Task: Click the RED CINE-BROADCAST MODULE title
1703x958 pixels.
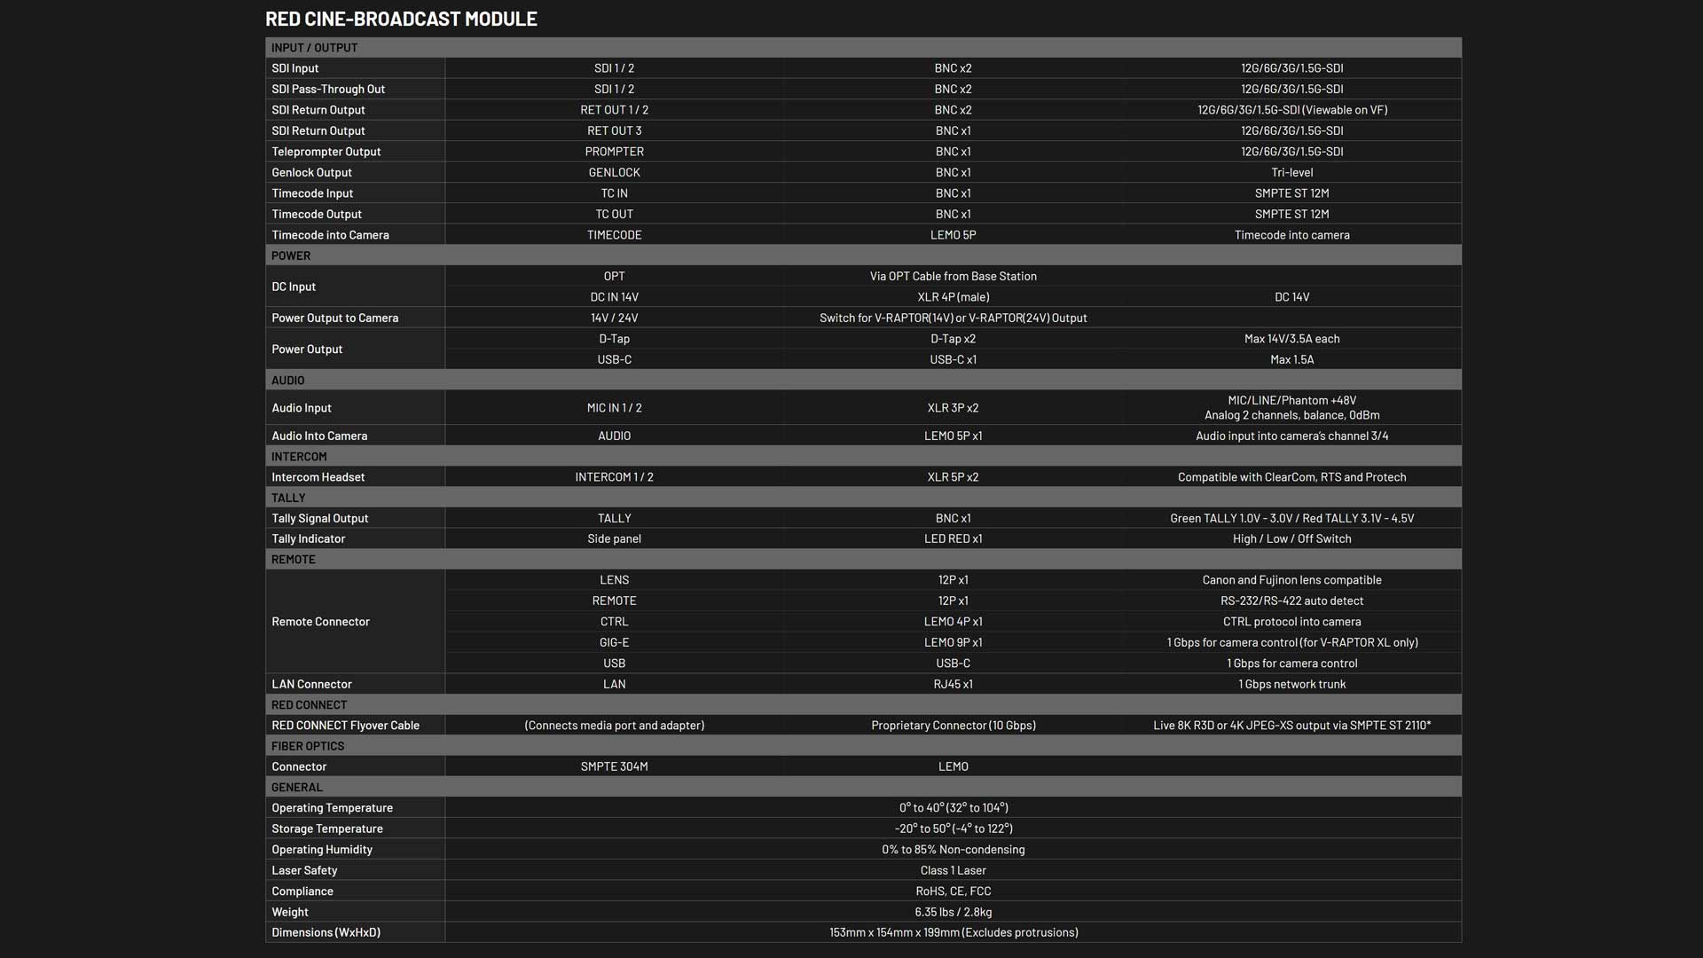Action: pyautogui.click(x=401, y=19)
